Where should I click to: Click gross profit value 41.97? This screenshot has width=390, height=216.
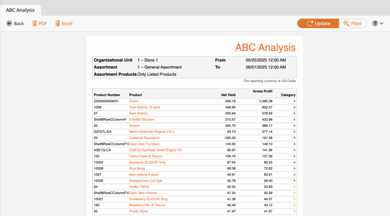coord(268,211)
